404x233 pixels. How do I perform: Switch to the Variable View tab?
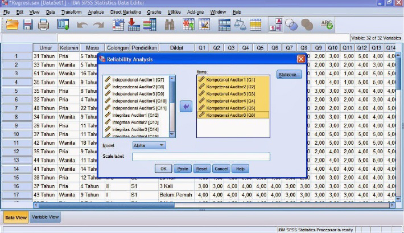point(44,218)
